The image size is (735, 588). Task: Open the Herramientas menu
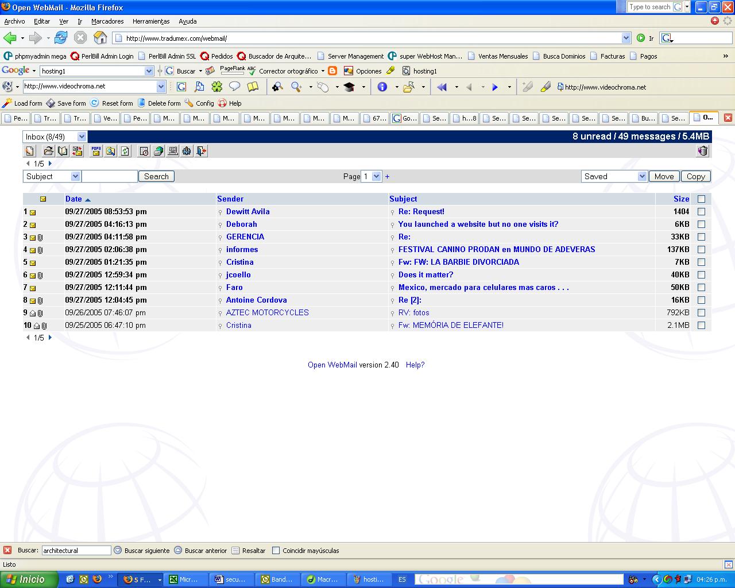(151, 21)
